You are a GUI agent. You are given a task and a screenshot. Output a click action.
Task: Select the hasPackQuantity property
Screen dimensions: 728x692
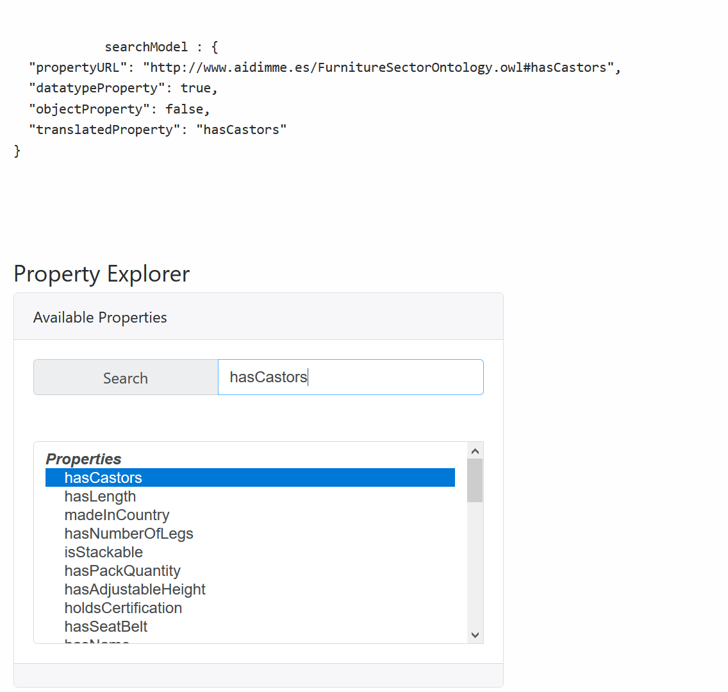pos(122,571)
